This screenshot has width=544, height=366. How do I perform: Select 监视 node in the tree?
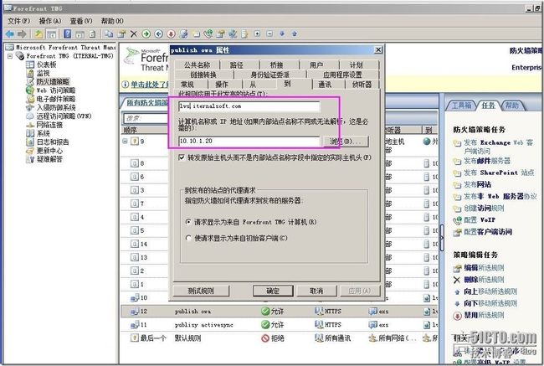tap(43, 73)
